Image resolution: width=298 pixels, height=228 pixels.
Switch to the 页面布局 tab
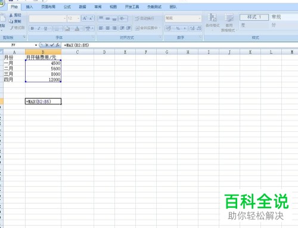coord(48,7)
